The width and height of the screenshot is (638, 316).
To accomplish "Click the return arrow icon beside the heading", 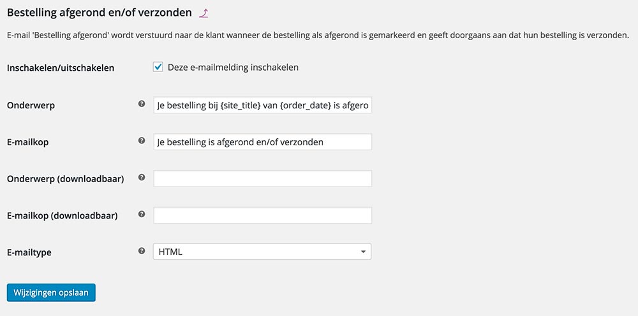I will click(204, 12).
